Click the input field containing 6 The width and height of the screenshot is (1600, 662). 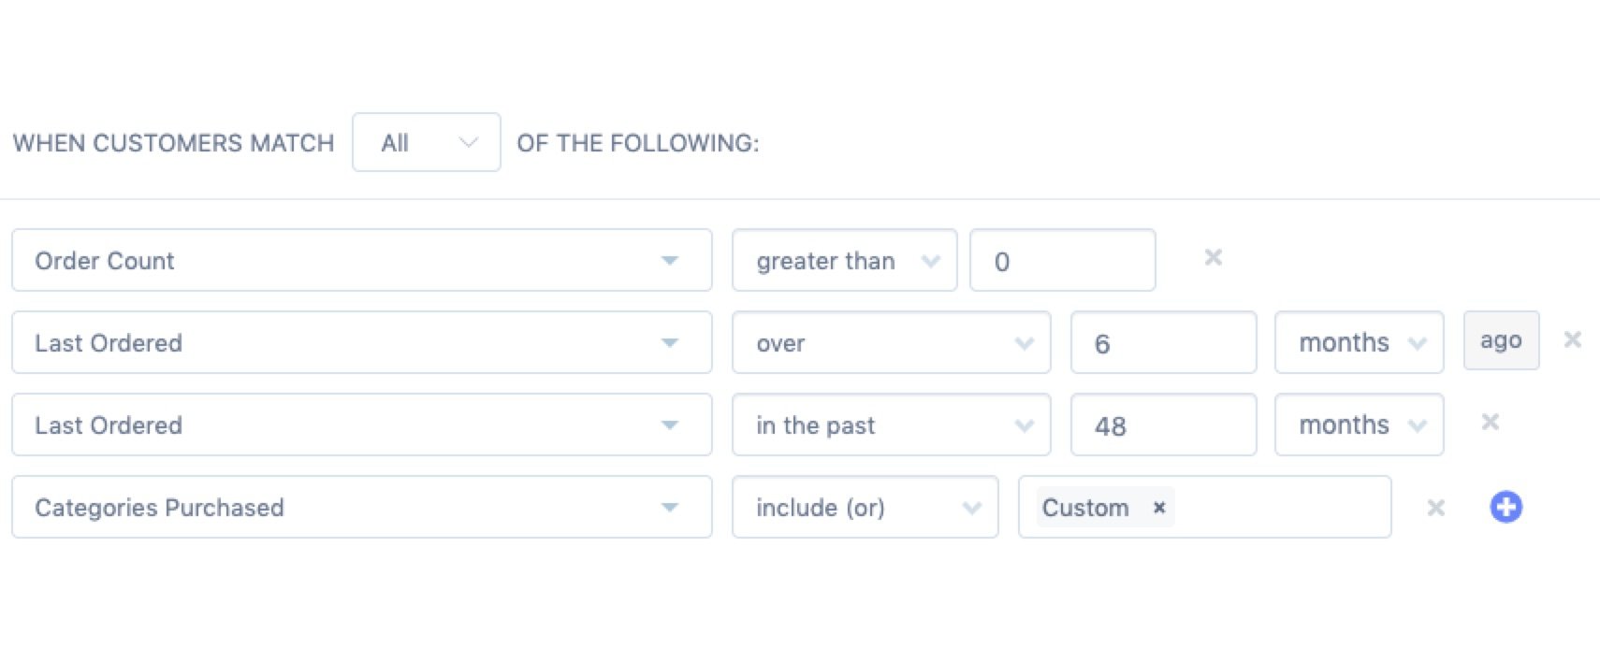coord(1163,342)
